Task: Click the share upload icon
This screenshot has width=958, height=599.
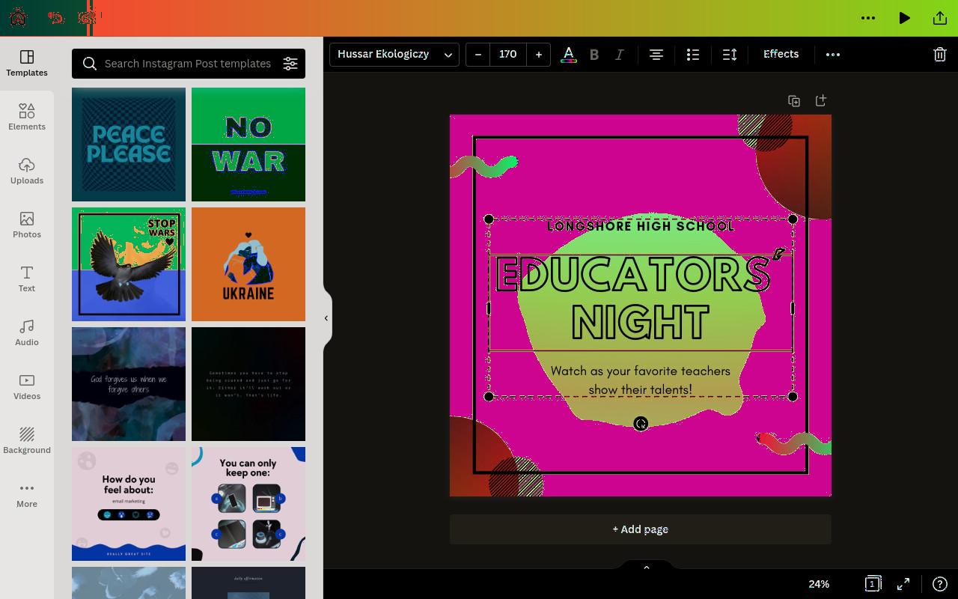Action: pyautogui.click(x=940, y=18)
